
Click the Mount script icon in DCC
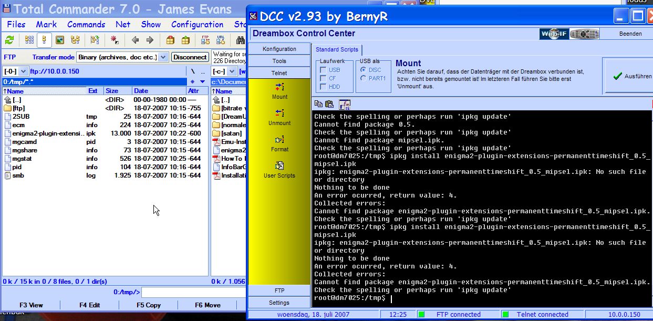pyautogui.click(x=279, y=91)
